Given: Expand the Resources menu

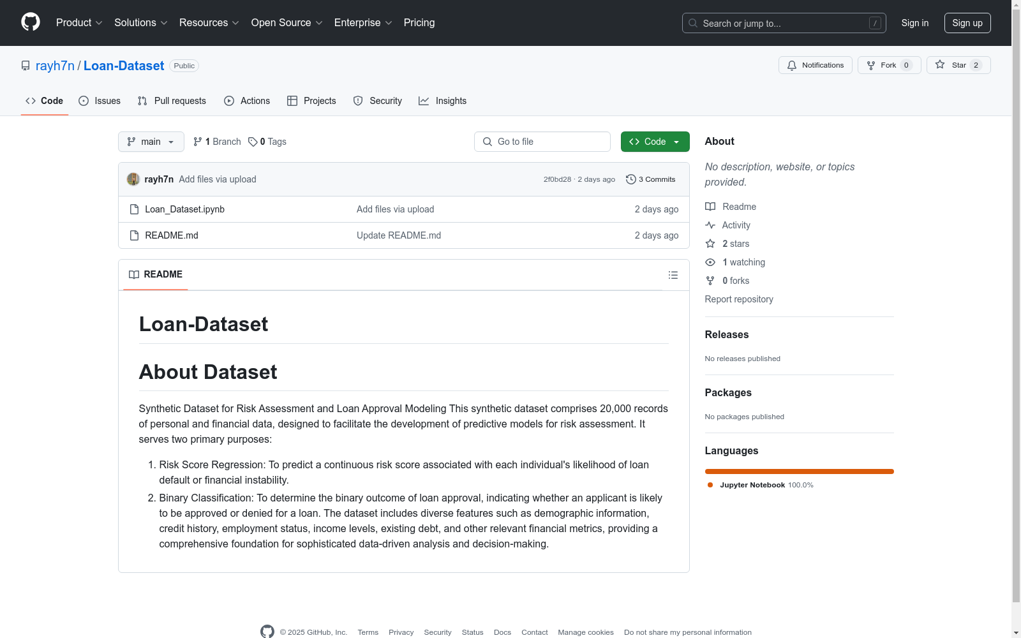Looking at the screenshot, I should (x=209, y=22).
